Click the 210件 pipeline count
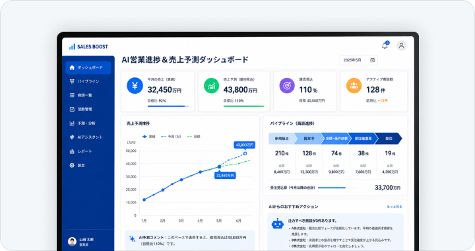The height and width of the screenshot is (251, 475). click(282, 153)
